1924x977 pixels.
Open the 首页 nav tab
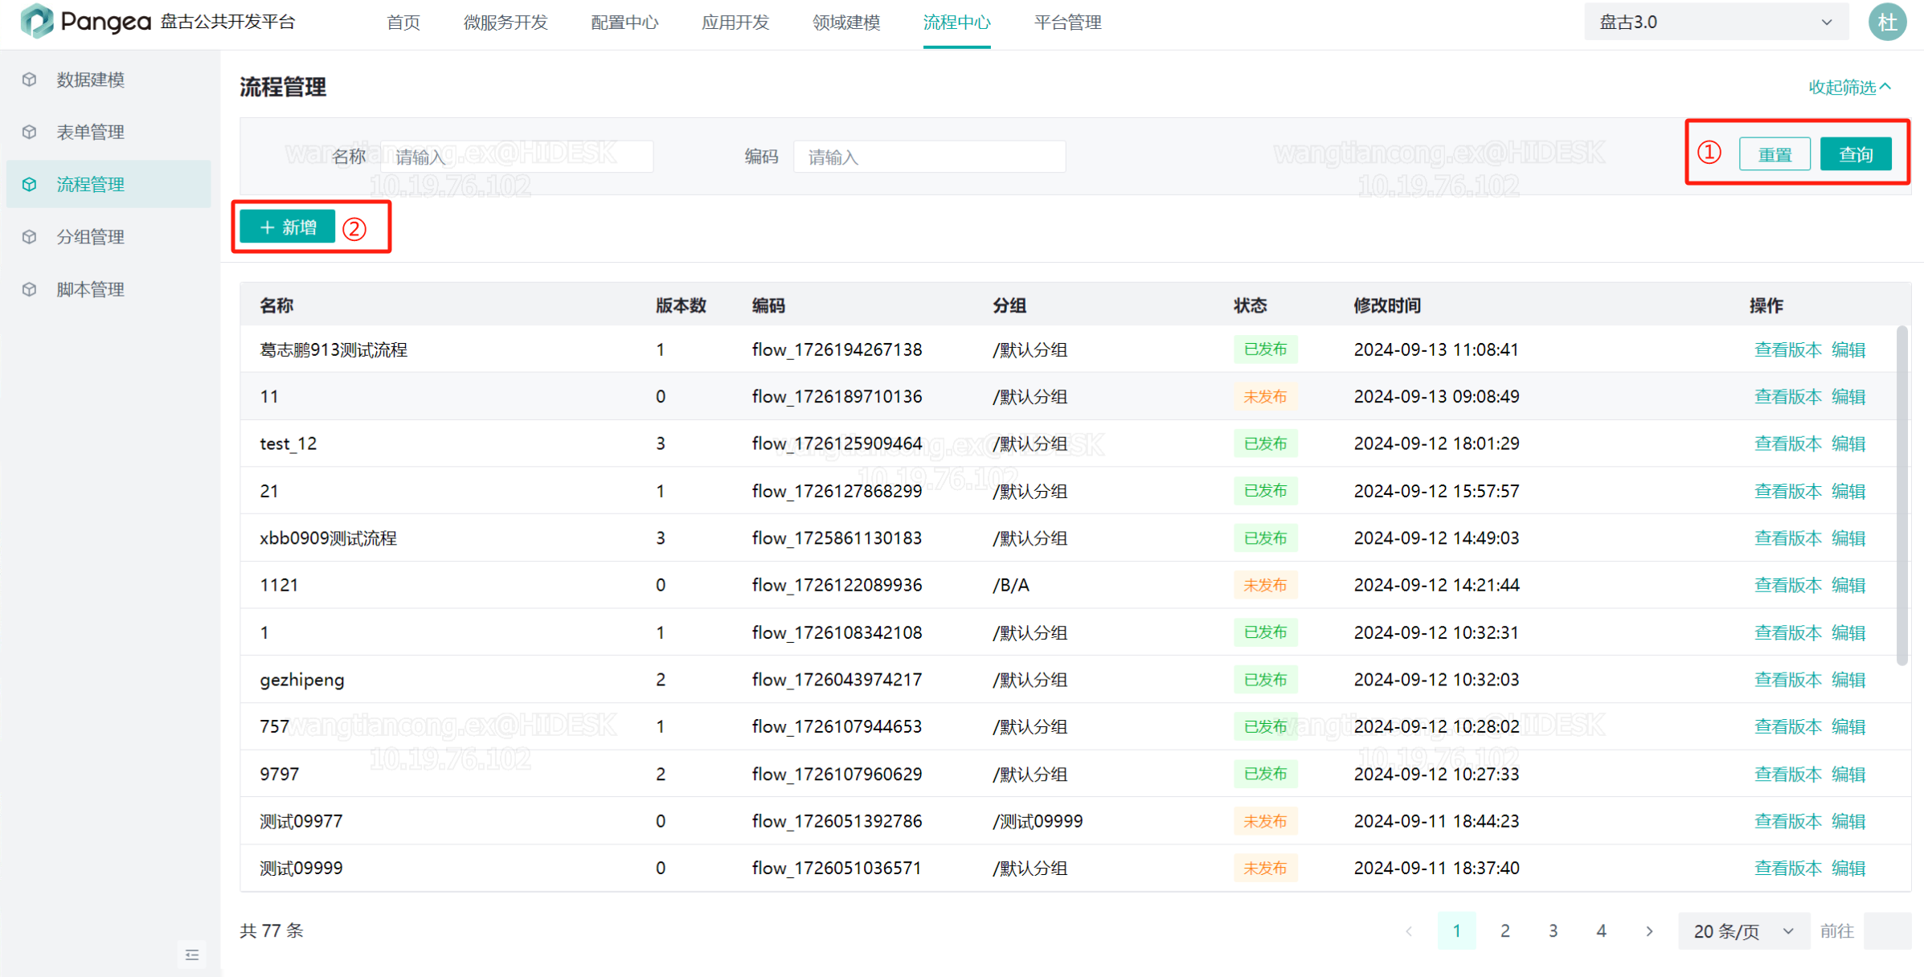click(x=403, y=22)
